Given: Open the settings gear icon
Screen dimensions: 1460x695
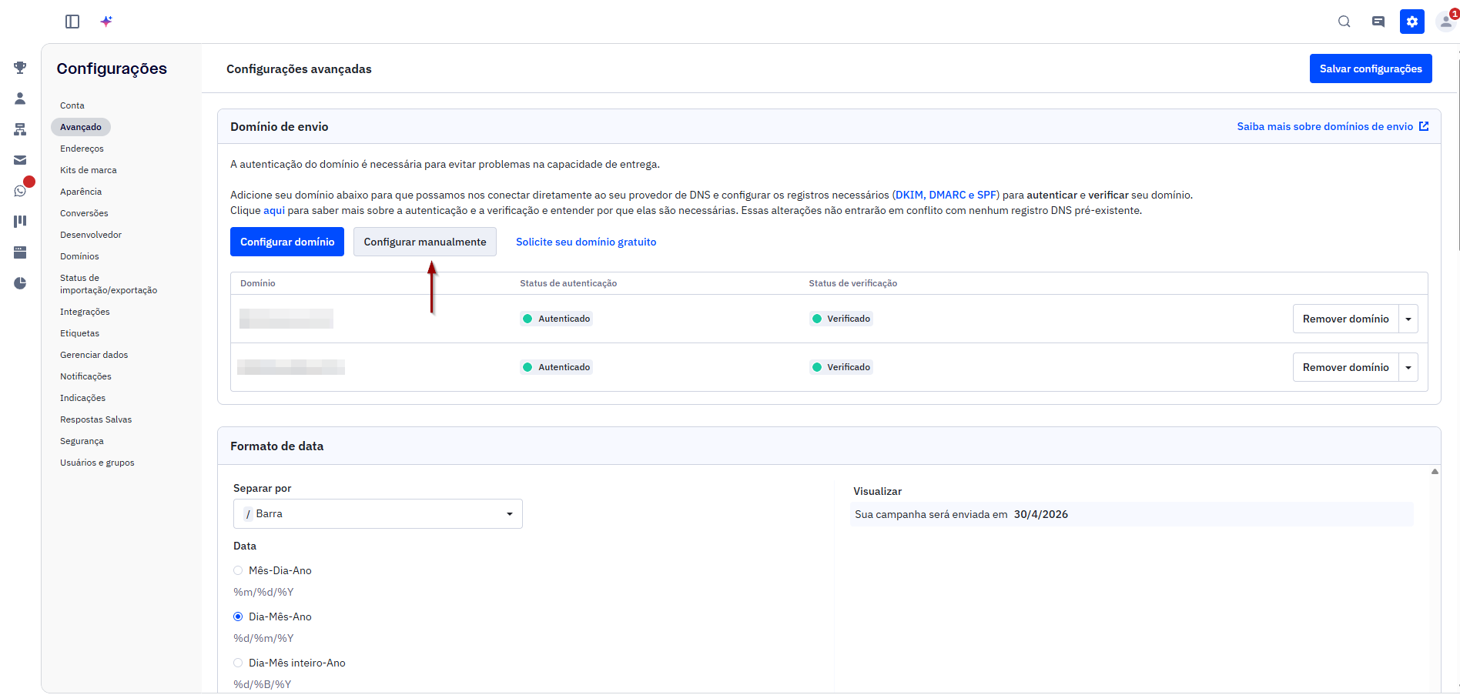Looking at the screenshot, I should click(x=1412, y=22).
